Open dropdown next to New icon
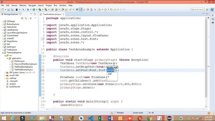This screenshot has height=121, width=215. point(5,9)
